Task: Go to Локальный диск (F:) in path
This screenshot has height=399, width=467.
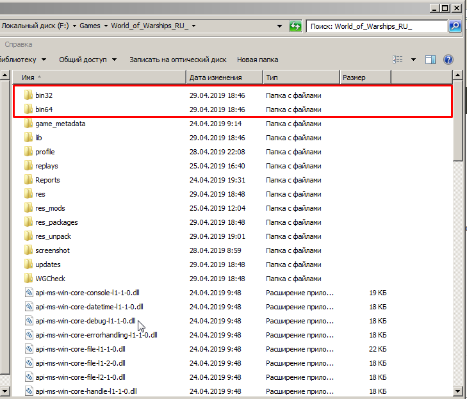Action: pos(35,26)
